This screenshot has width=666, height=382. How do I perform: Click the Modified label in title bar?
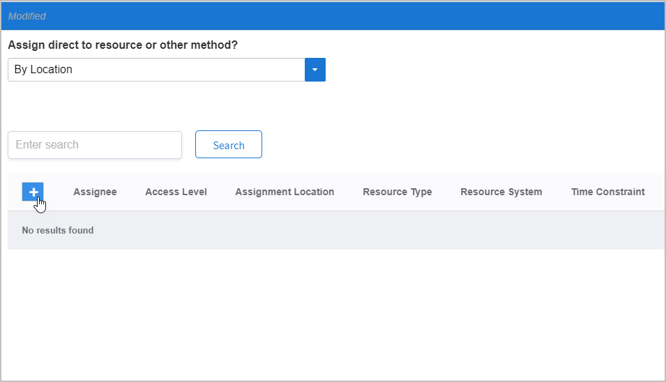(x=27, y=16)
